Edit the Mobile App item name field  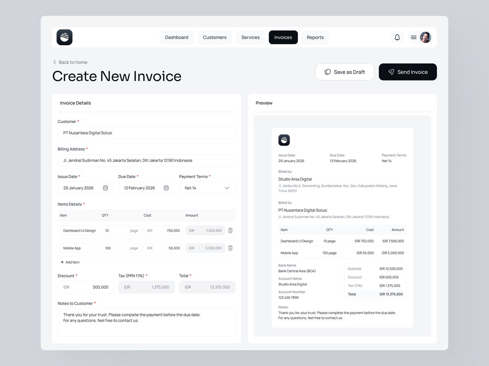pyautogui.click(x=80, y=248)
